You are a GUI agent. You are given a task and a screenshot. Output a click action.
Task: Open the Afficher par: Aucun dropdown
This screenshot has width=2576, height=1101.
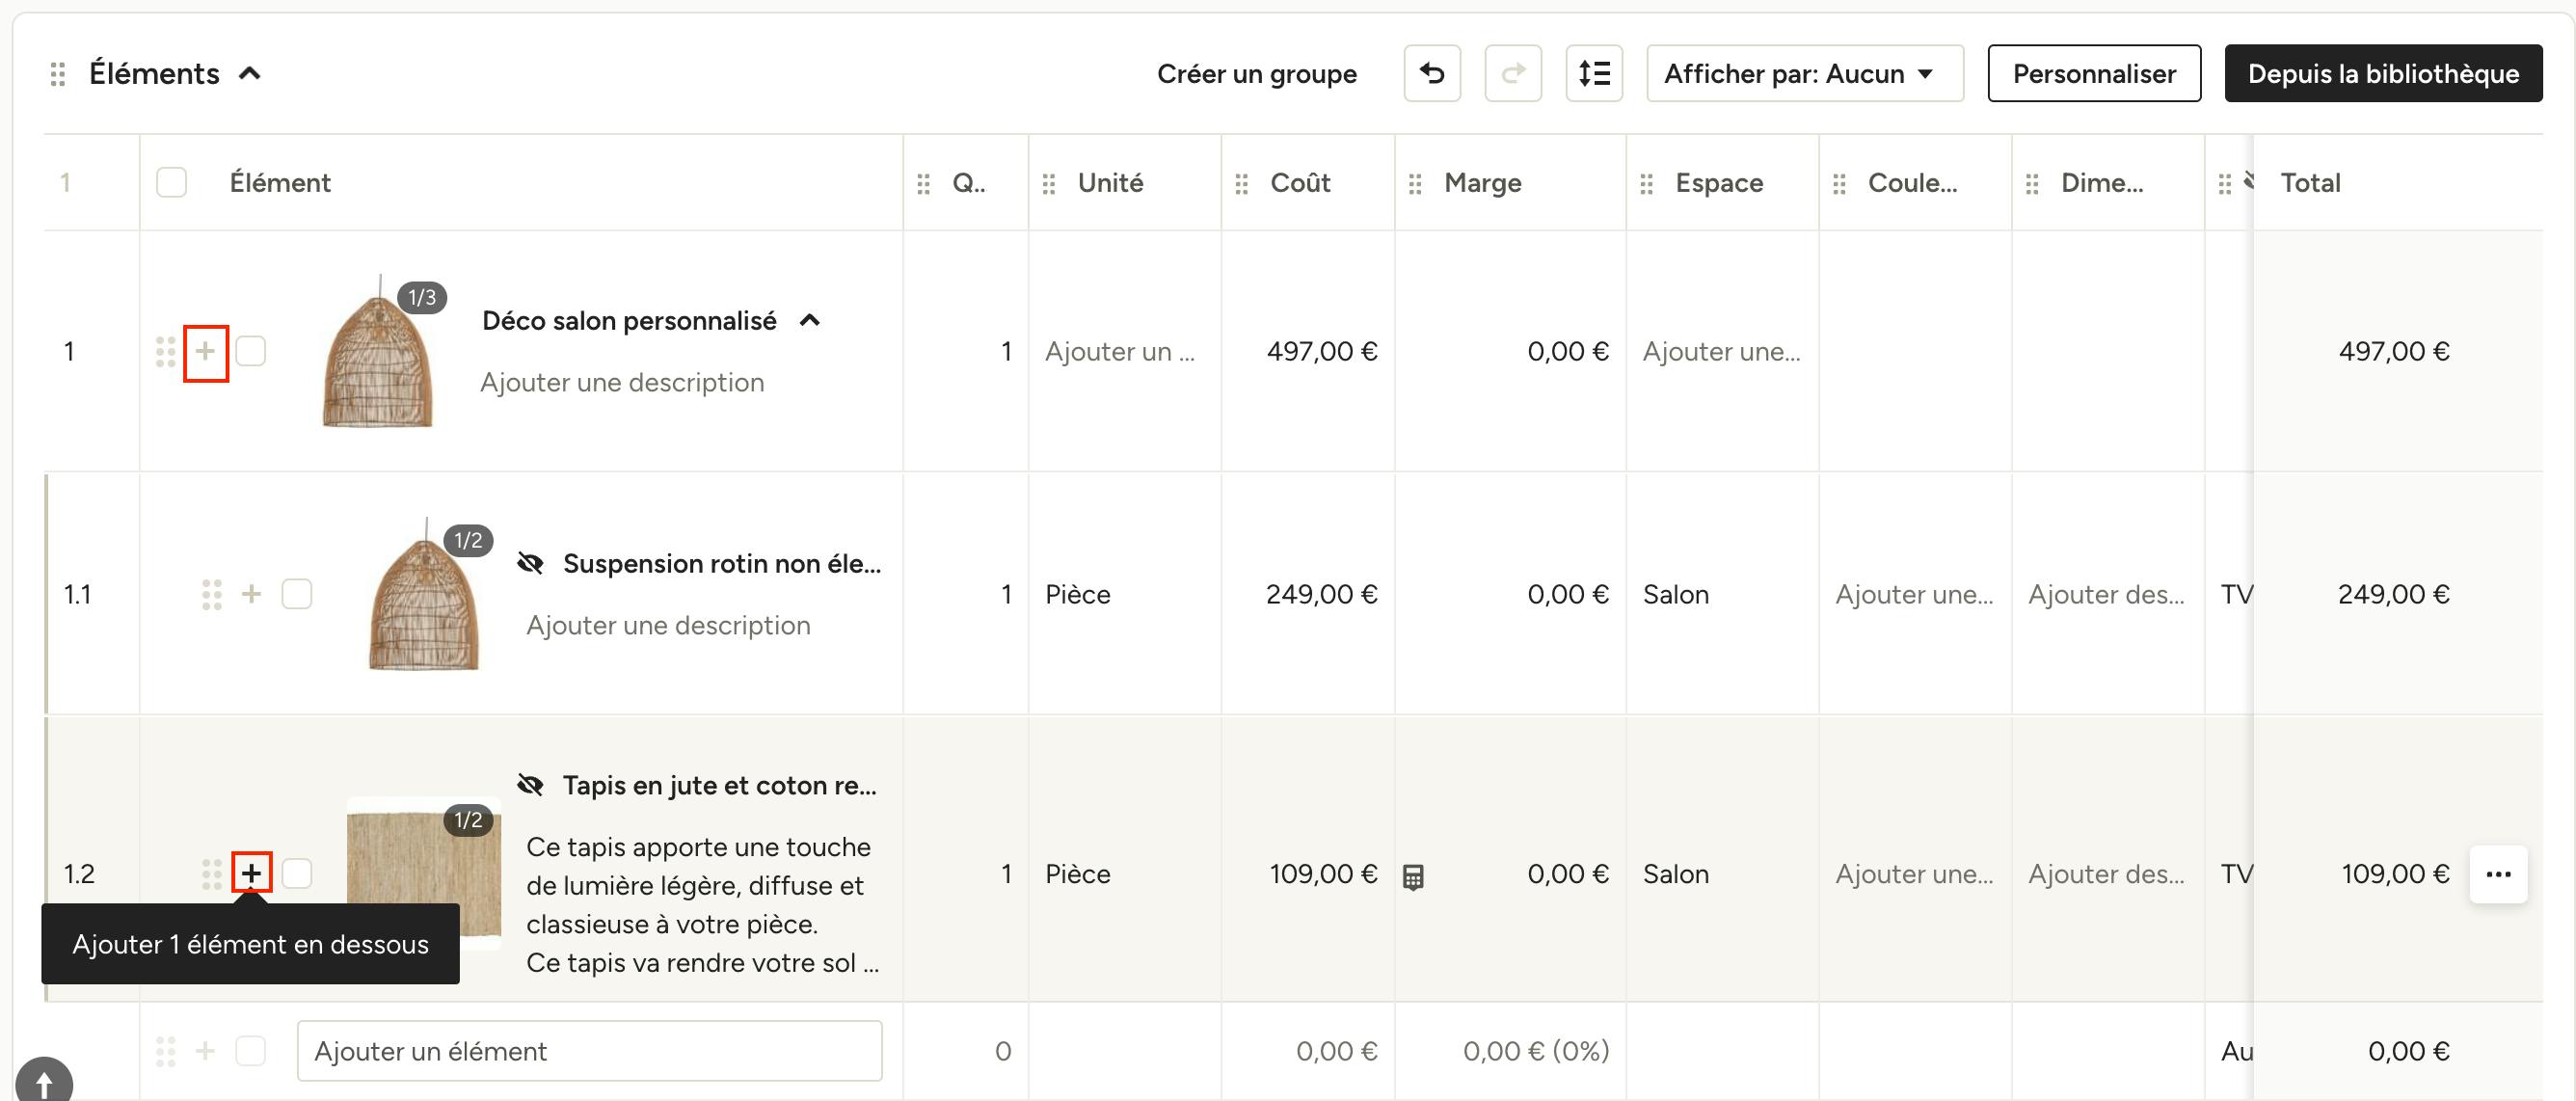(x=1805, y=73)
